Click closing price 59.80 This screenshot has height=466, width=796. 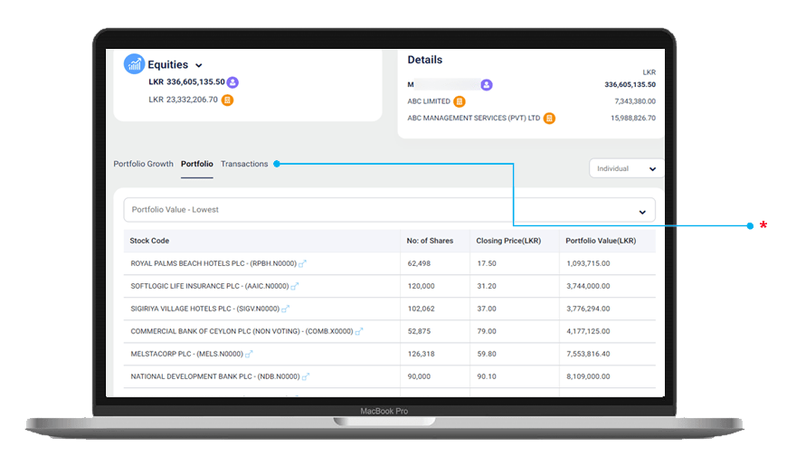click(x=487, y=354)
